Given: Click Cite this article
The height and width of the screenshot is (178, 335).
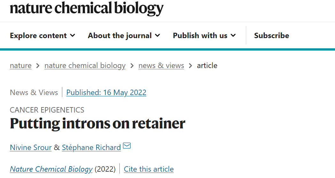Looking at the screenshot, I should pyautogui.click(x=149, y=169).
